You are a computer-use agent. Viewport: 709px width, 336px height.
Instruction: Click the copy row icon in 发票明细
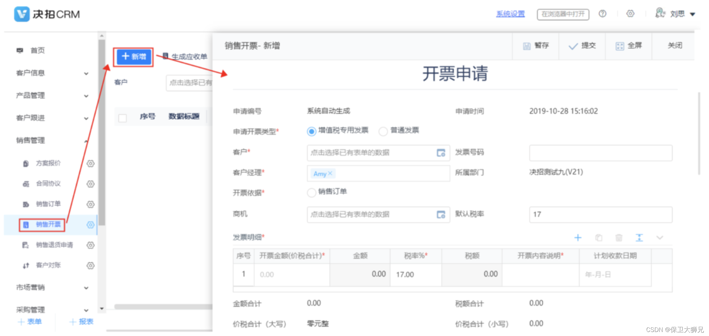[x=598, y=238]
